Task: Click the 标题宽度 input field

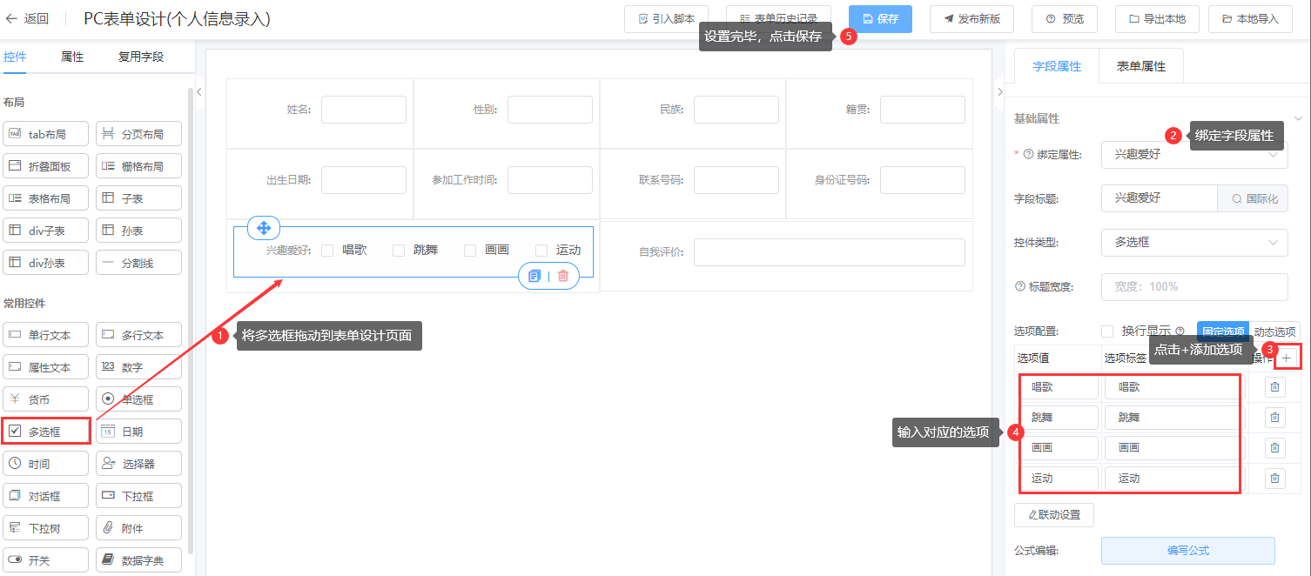Action: [1193, 287]
